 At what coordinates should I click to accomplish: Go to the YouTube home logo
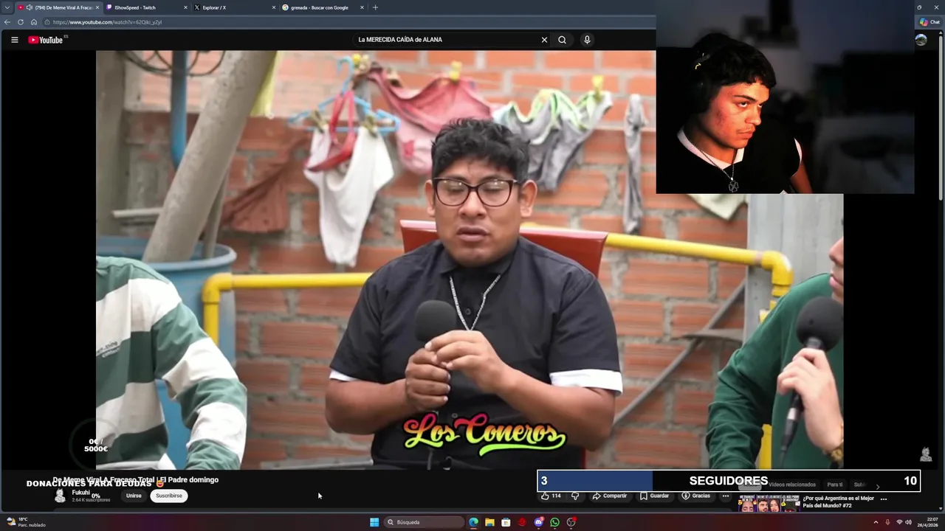[x=45, y=40]
